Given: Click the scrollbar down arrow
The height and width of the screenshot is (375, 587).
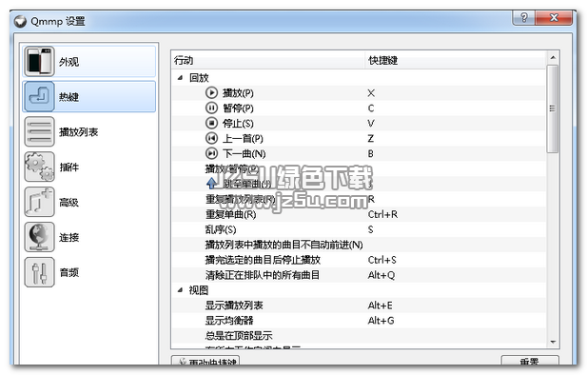Looking at the screenshot, I should click(553, 342).
